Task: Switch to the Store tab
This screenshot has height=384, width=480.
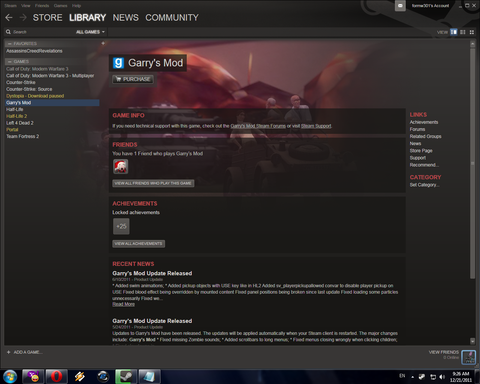Action: 48,18
